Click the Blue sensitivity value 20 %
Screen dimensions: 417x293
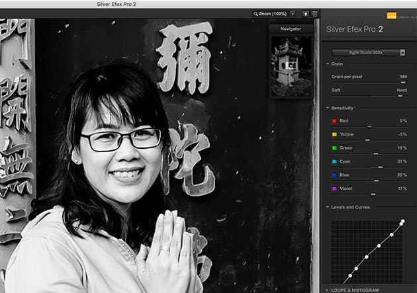(x=402, y=175)
